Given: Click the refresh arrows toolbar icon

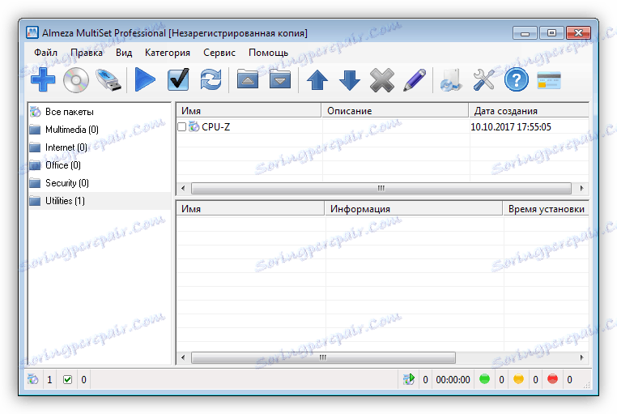Looking at the screenshot, I should click(211, 80).
